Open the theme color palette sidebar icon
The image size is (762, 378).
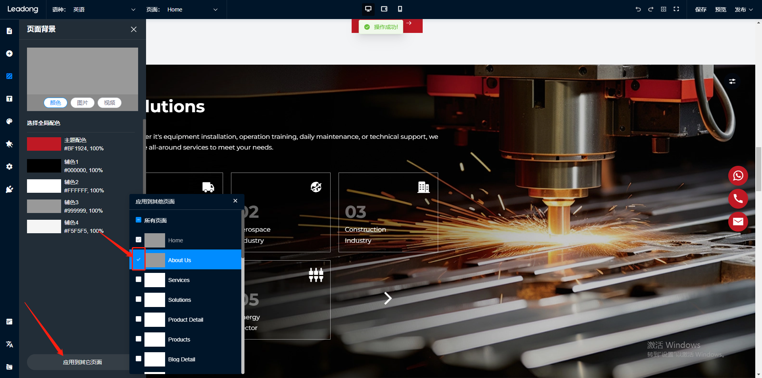10,121
